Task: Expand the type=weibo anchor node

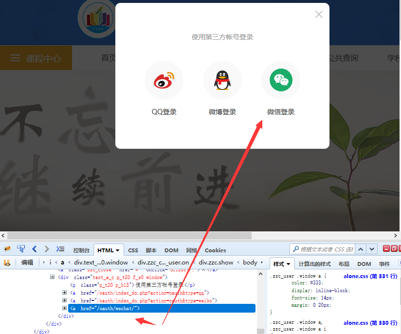Action: pos(65,300)
